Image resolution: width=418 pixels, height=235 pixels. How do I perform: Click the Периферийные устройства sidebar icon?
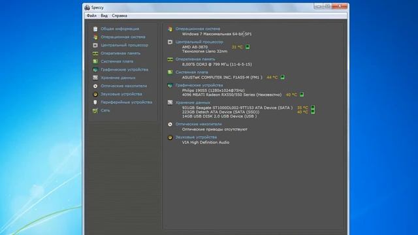tap(95, 102)
